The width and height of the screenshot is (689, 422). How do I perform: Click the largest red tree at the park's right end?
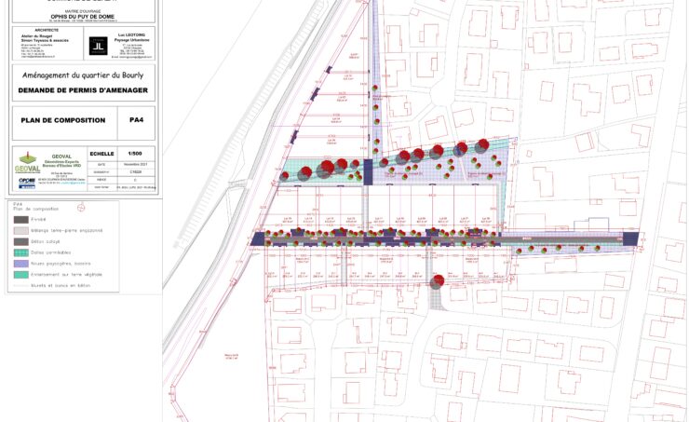tap(482, 145)
